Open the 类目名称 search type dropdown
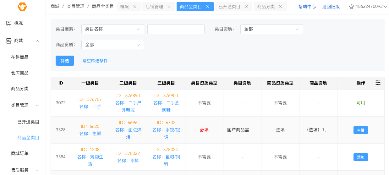 112,29
